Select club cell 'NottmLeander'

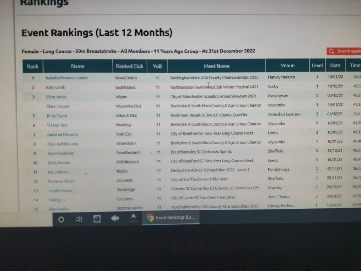[130, 208]
